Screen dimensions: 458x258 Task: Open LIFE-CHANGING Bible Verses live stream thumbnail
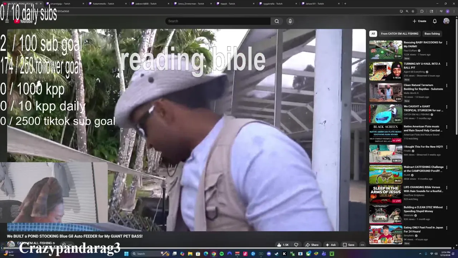coord(386,194)
